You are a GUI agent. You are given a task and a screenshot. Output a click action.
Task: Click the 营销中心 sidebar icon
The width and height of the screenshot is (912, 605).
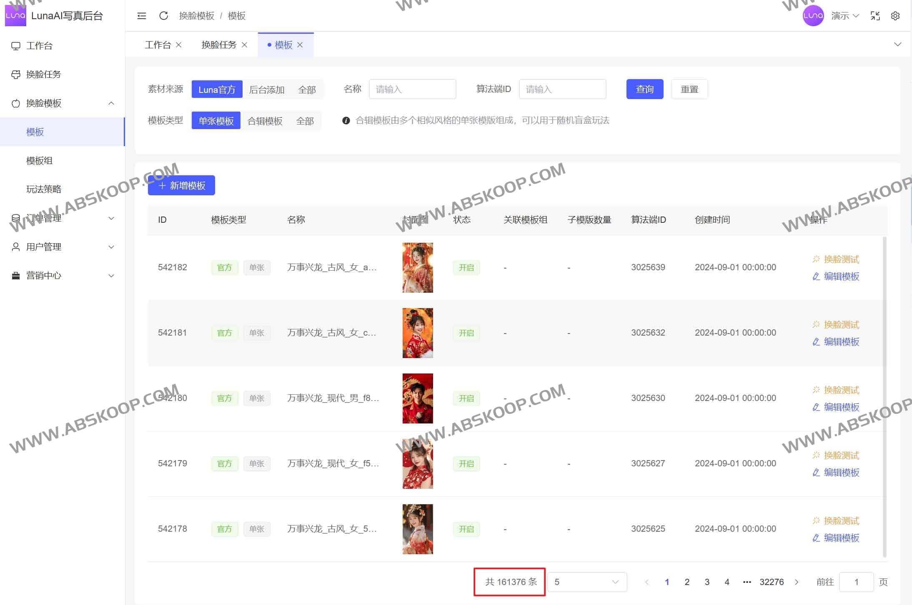click(16, 275)
